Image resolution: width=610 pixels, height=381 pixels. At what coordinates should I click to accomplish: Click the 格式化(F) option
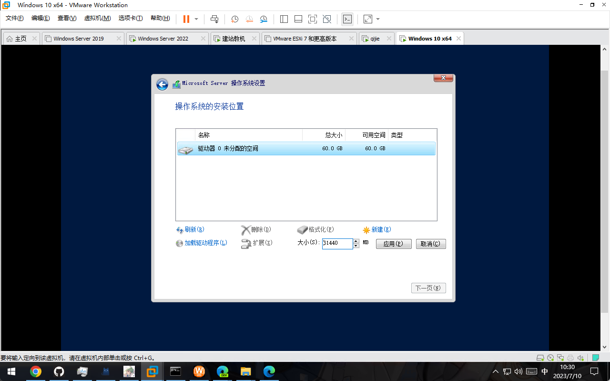(315, 230)
